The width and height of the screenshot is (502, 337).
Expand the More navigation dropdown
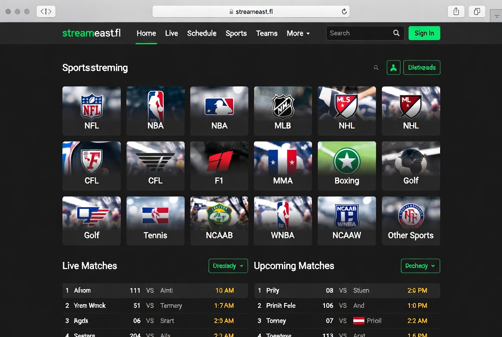click(x=298, y=33)
